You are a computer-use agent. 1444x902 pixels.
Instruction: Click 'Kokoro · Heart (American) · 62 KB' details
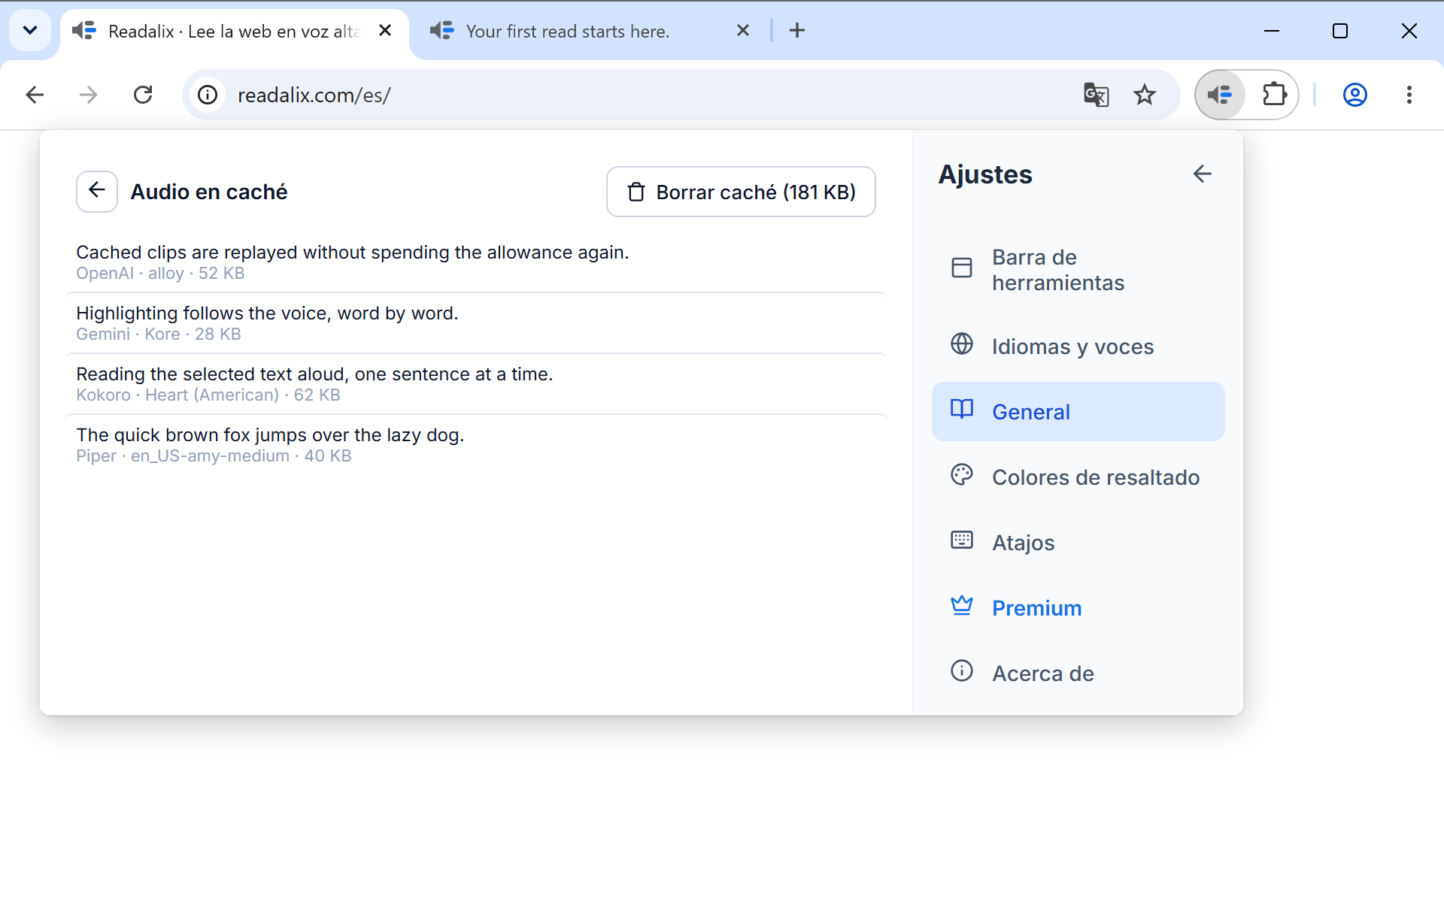(x=208, y=395)
